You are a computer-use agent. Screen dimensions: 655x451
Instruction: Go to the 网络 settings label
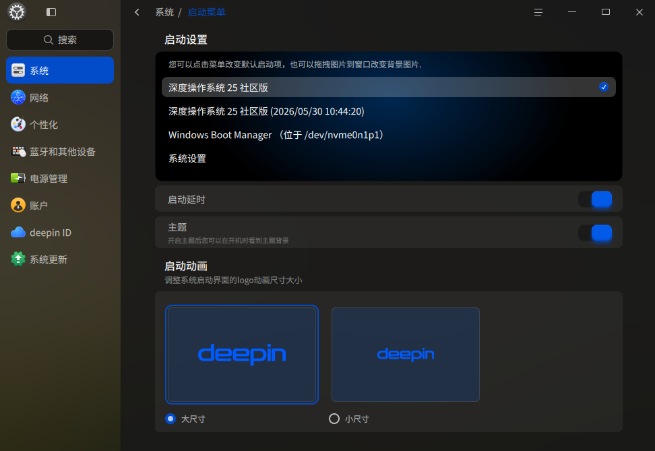click(x=39, y=98)
